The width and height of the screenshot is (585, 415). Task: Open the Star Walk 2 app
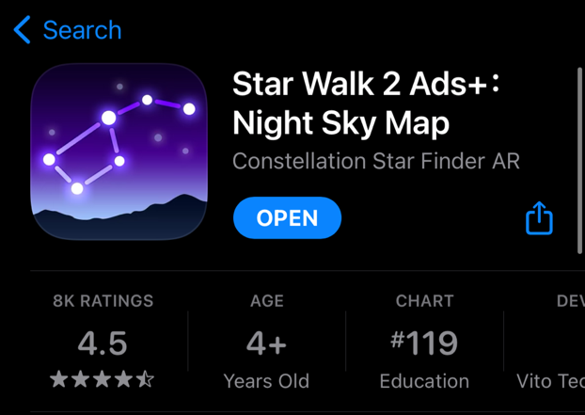click(x=287, y=218)
